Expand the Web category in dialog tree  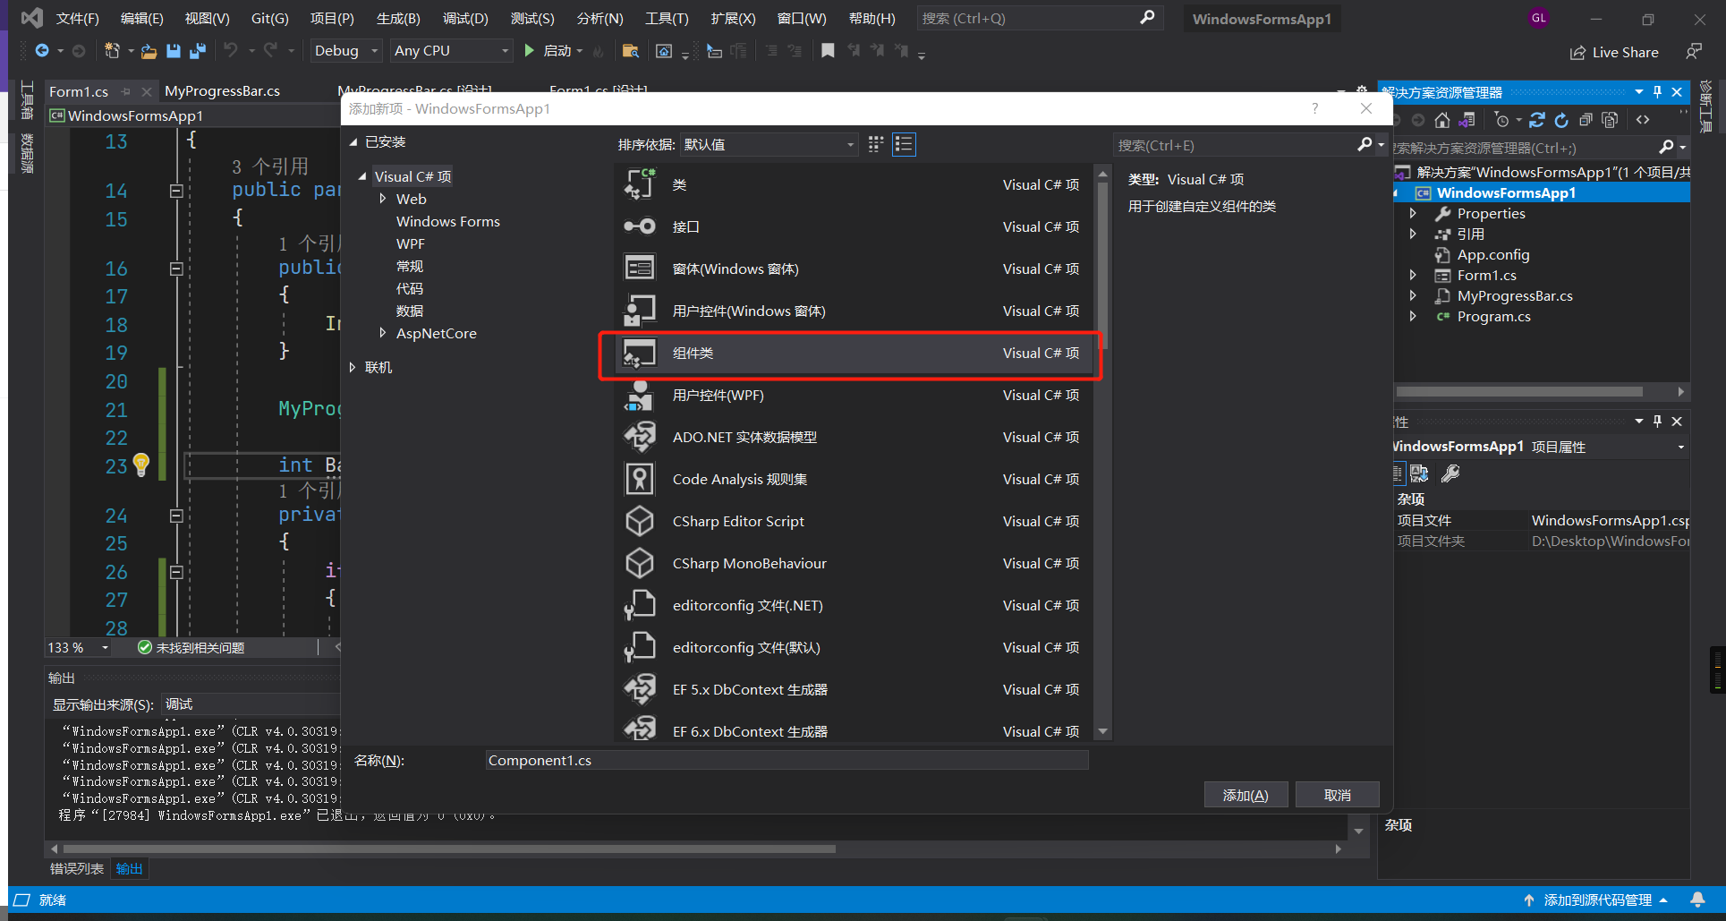pyautogui.click(x=383, y=199)
